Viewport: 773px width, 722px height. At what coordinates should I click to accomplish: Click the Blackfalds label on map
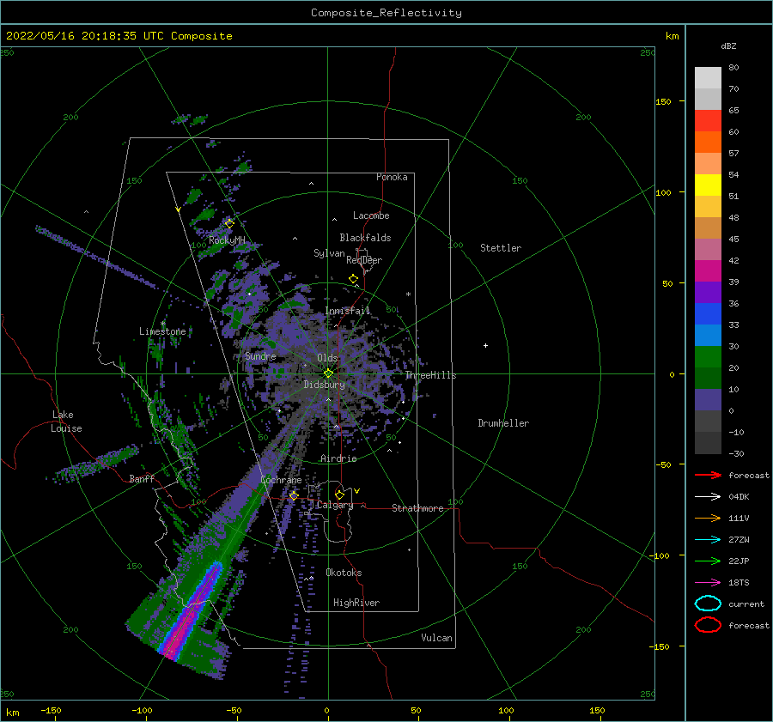coord(365,238)
